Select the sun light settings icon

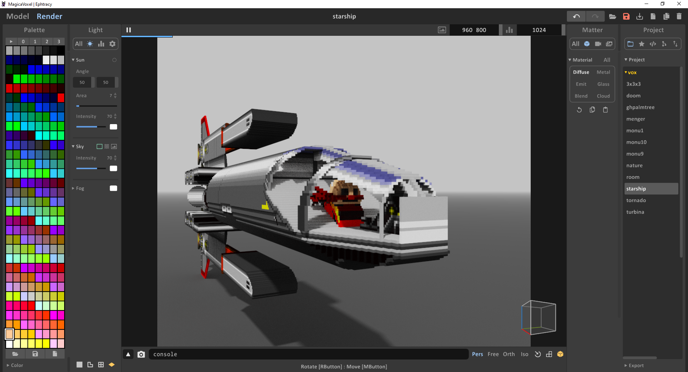[x=90, y=44]
